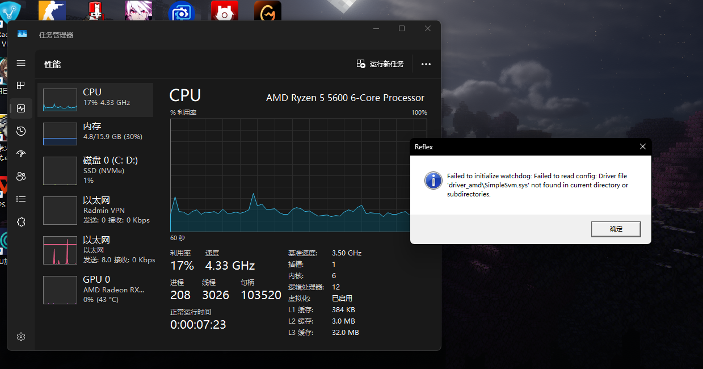Select the CPU entry in the performance list
This screenshot has width=703, height=369.
tap(95, 100)
